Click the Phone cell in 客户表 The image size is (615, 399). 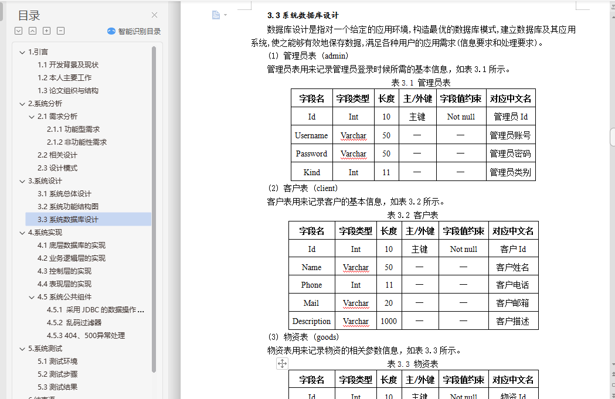click(311, 285)
